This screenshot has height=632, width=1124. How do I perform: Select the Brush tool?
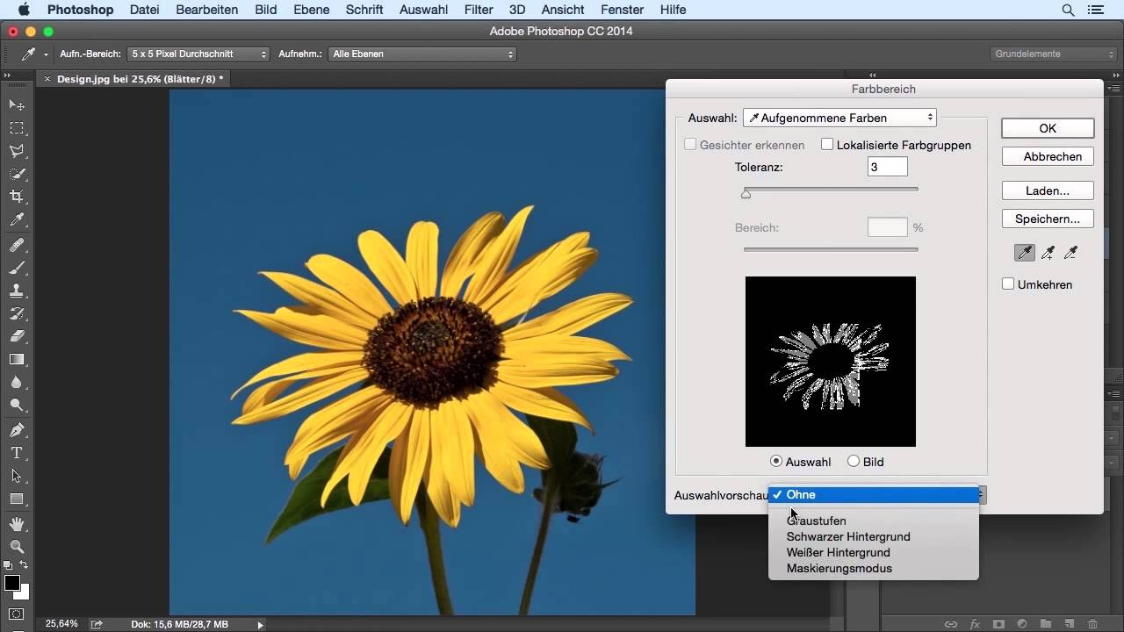[16, 268]
